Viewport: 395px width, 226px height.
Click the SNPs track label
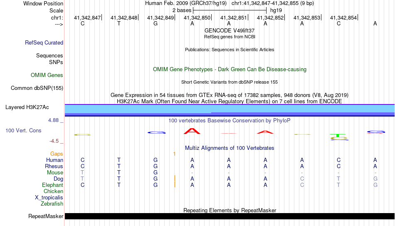click(x=56, y=62)
